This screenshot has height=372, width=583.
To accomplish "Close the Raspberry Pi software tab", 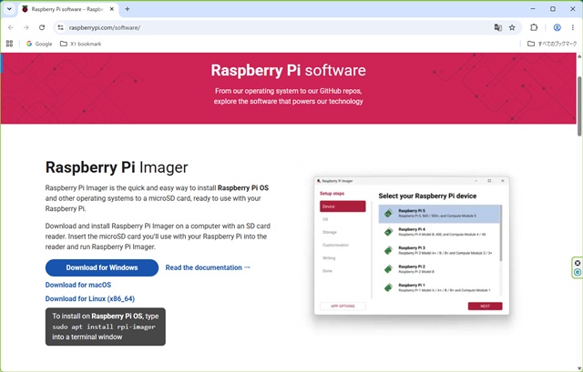I will tap(111, 9).
